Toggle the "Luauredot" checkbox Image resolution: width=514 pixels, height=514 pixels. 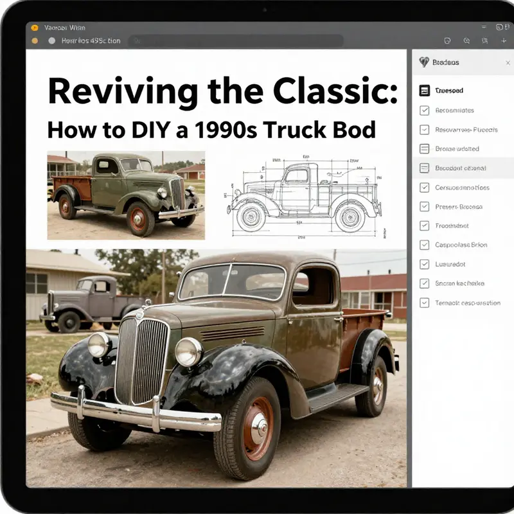[x=424, y=264]
